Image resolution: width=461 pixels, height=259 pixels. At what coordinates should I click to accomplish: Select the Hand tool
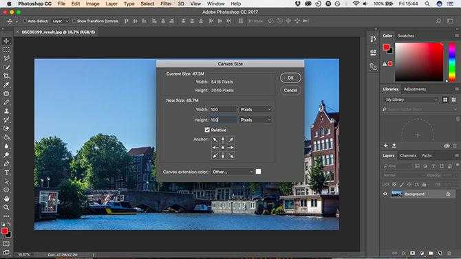pos(6,199)
